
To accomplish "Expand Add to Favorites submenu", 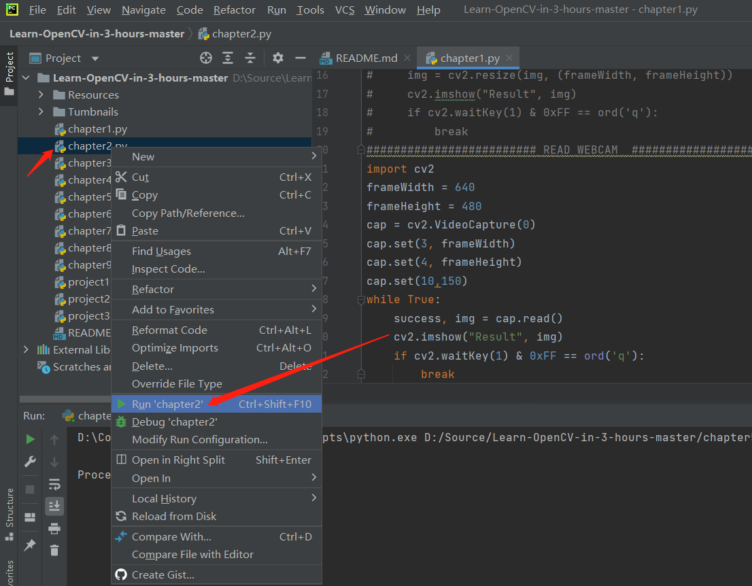I will click(216, 310).
